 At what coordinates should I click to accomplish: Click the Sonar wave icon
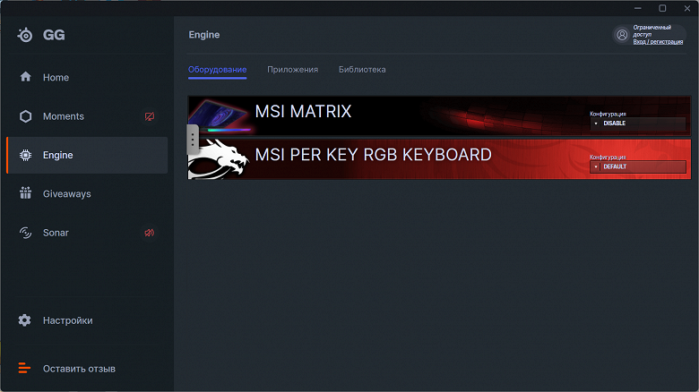(25, 233)
